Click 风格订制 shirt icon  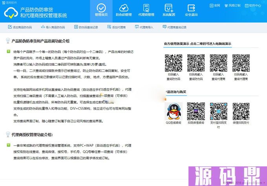point(226,5)
